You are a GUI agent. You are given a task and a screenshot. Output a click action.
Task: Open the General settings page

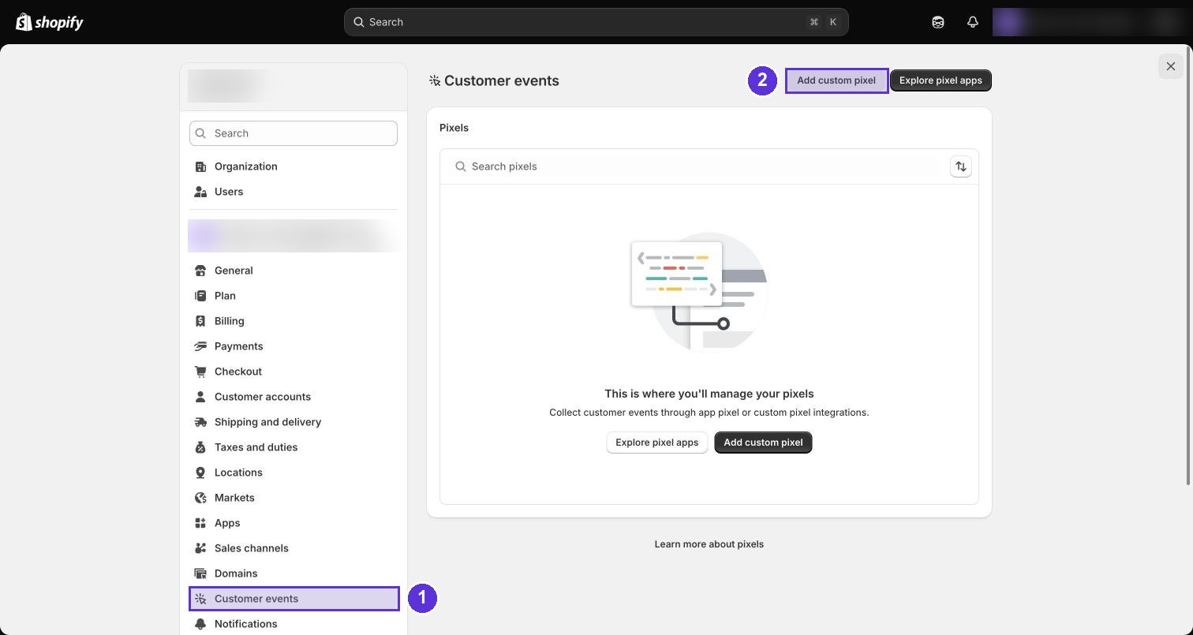[294, 271]
